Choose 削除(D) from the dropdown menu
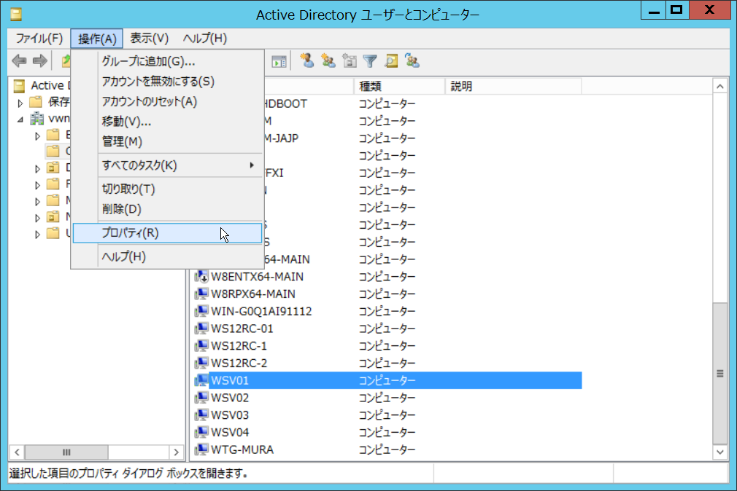 167,209
